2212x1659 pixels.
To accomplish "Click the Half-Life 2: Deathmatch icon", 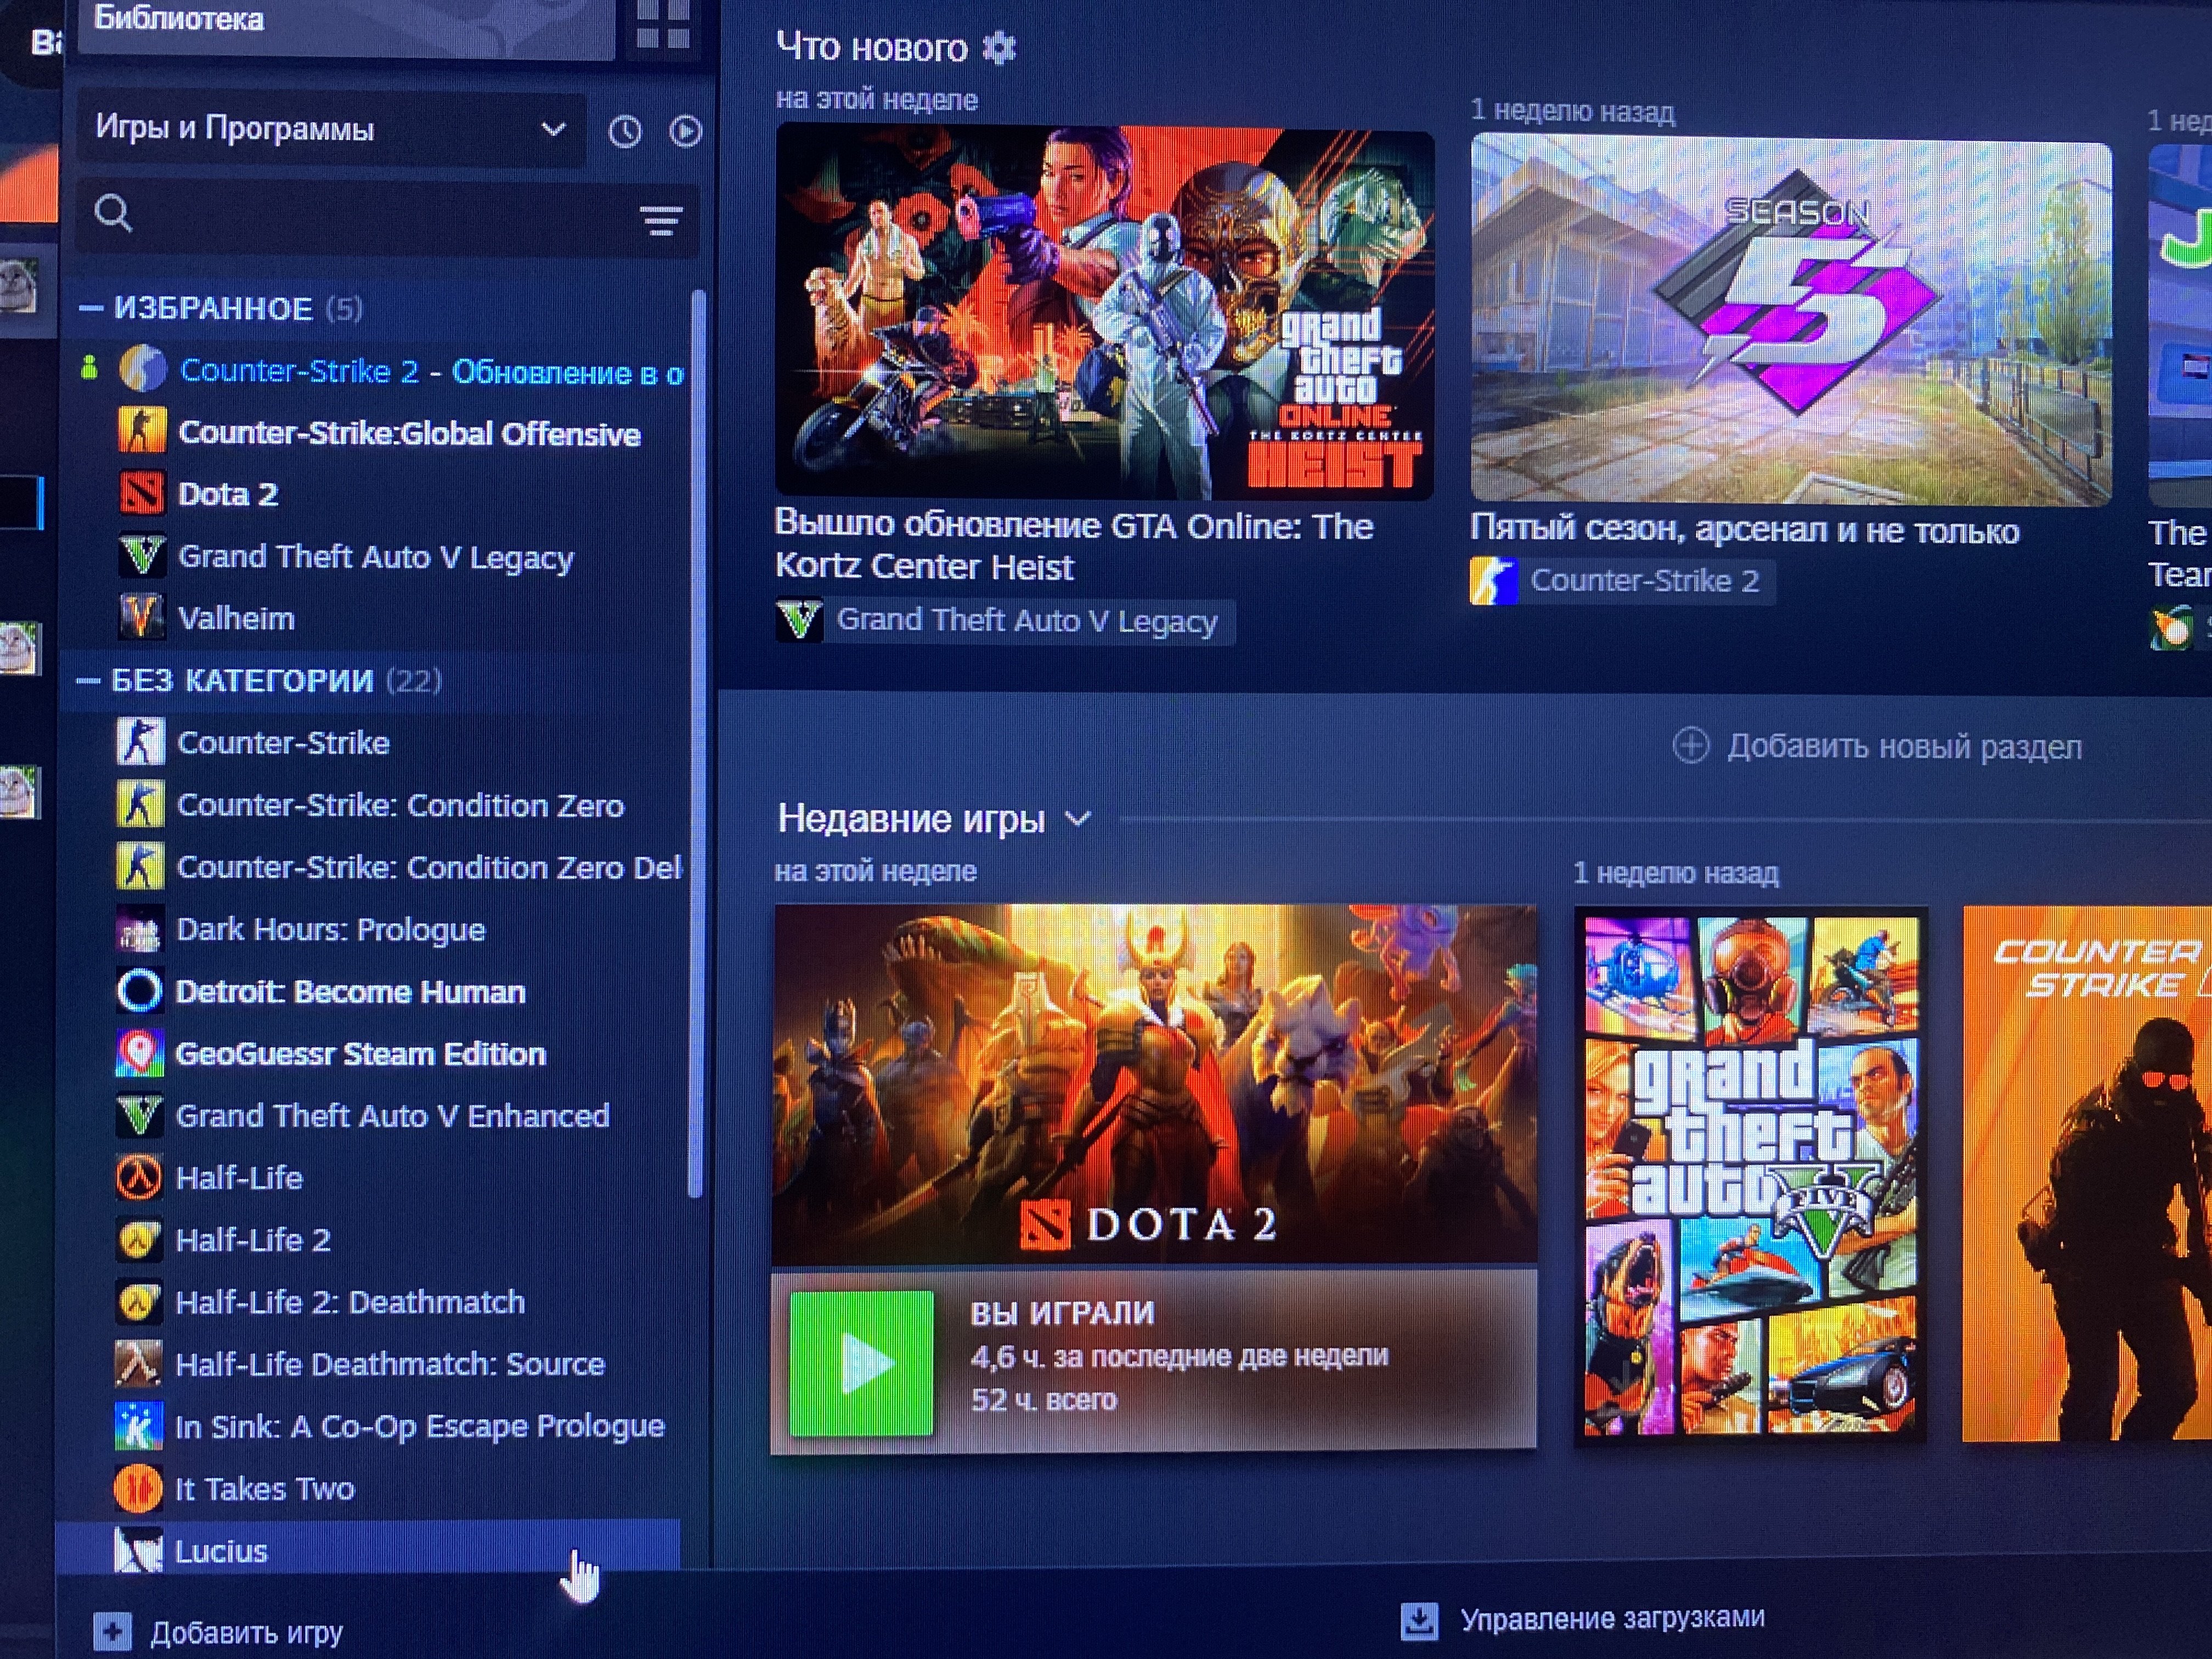I will 138,1302.
